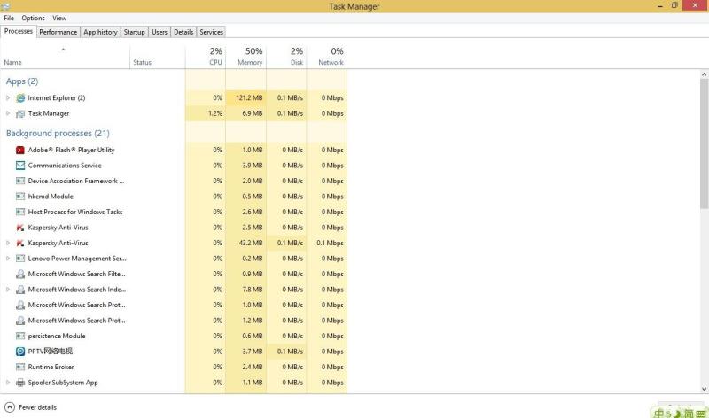The height and width of the screenshot is (418, 709).
Task: Select the hkcmd Module row name
Action: click(51, 197)
